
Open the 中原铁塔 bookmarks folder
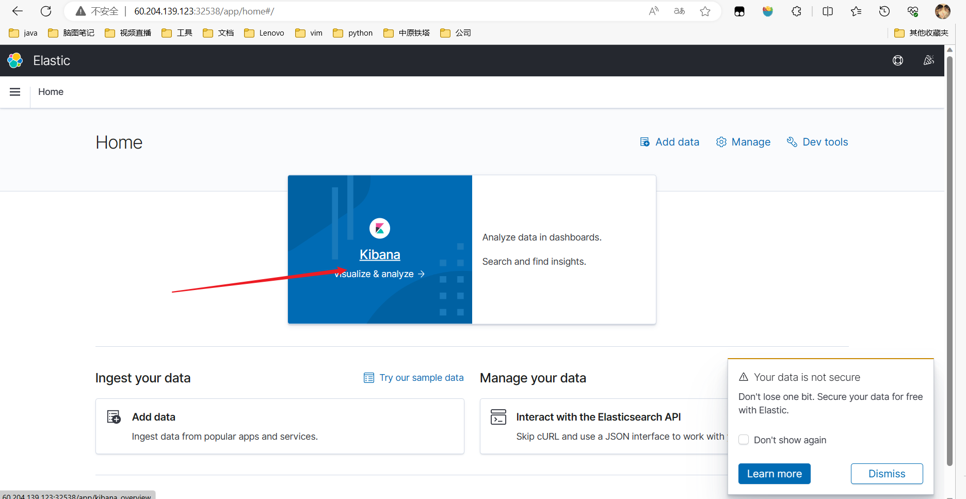click(x=407, y=33)
